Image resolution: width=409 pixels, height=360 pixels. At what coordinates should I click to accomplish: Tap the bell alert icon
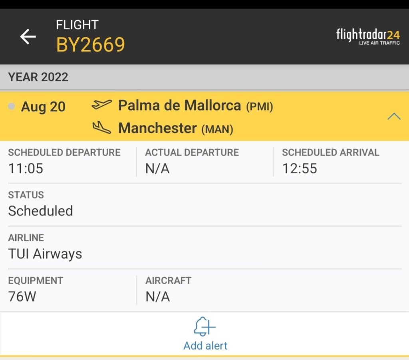tap(204, 327)
